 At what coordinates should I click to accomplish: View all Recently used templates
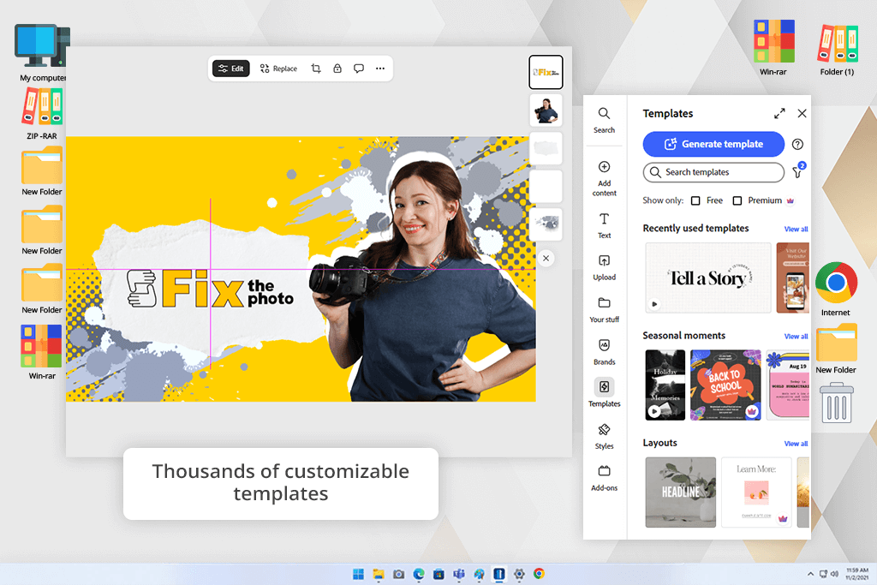pyautogui.click(x=796, y=230)
